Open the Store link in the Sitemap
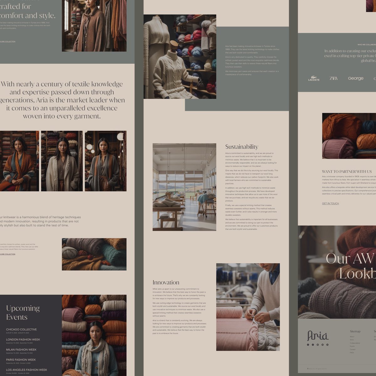This screenshot has width=376, height=376. (352, 340)
